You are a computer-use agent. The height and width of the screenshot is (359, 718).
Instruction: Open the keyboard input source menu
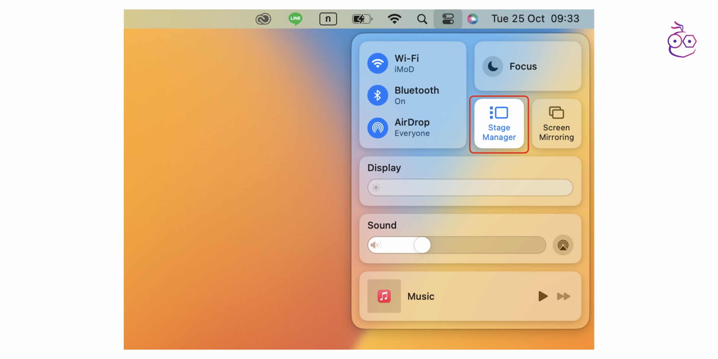click(x=328, y=19)
